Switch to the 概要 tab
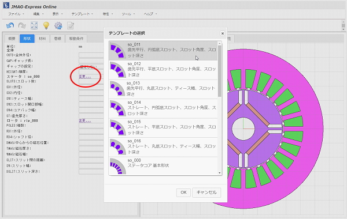The height and width of the screenshot is (219, 347). tap(12, 39)
